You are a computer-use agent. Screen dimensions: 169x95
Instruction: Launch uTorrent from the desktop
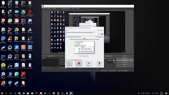[x=10, y=21]
